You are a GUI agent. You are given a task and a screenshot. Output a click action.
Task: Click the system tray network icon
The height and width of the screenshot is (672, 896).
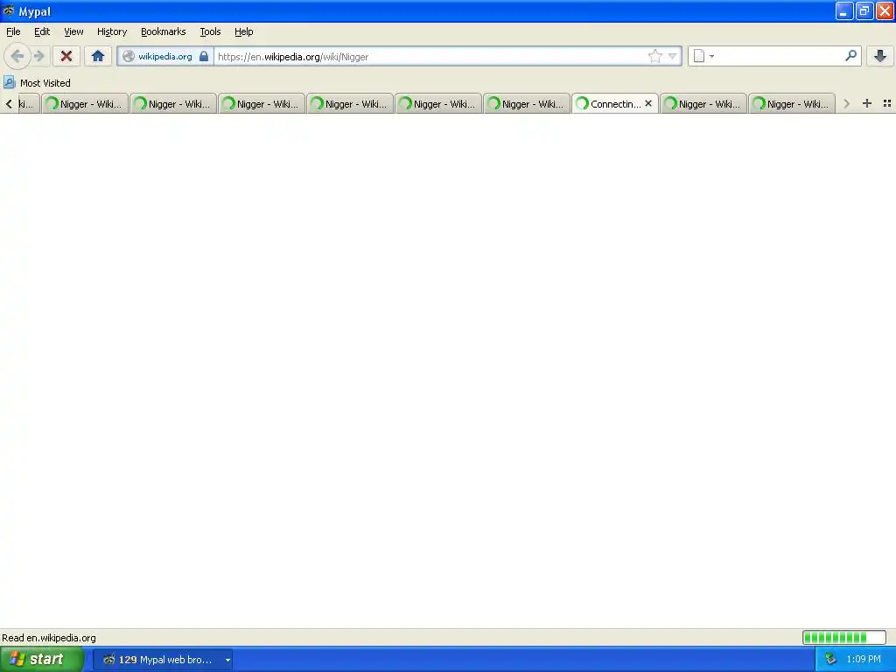tap(830, 660)
